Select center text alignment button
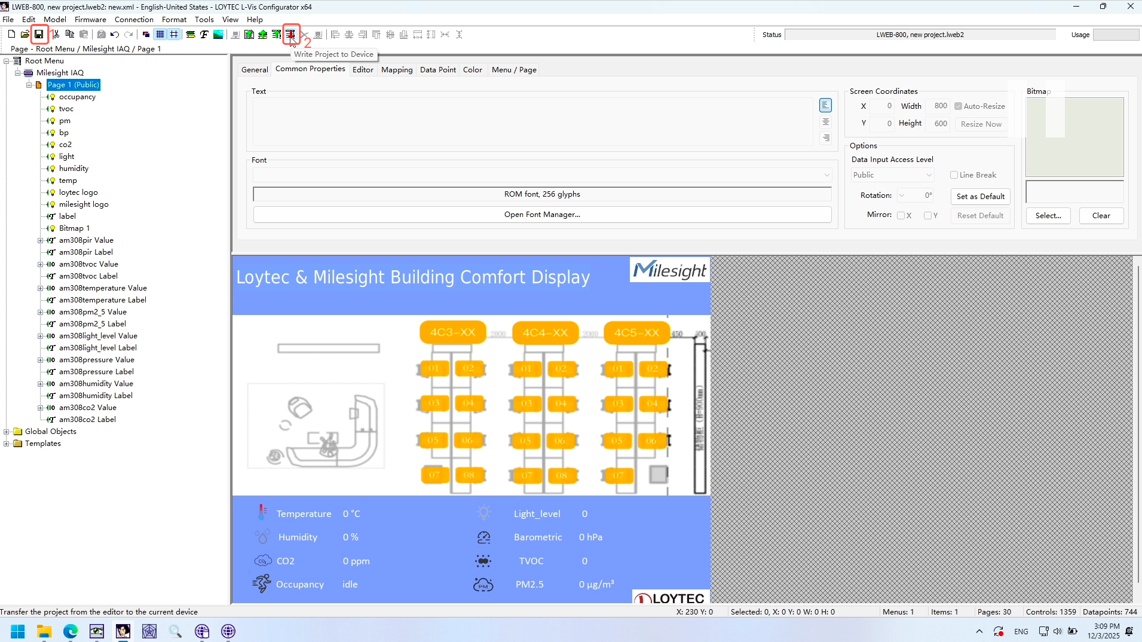 click(825, 122)
